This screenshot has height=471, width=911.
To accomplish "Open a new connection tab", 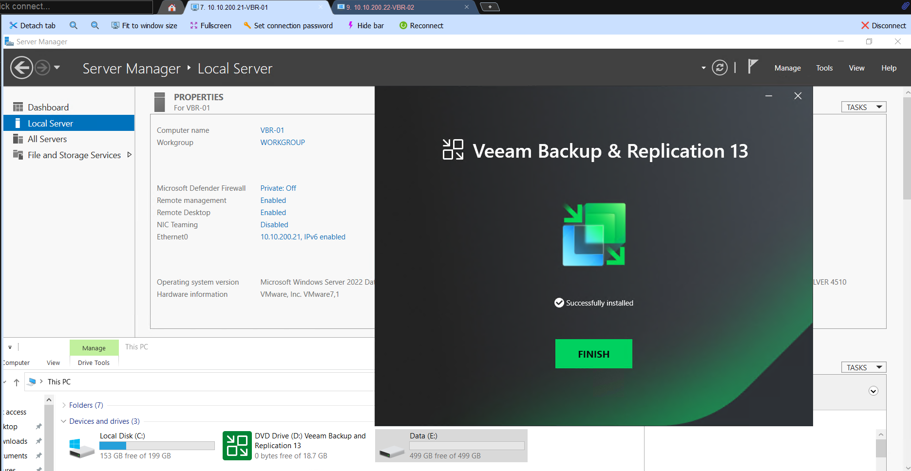I will pyautogui.click(x=490, y=7).
